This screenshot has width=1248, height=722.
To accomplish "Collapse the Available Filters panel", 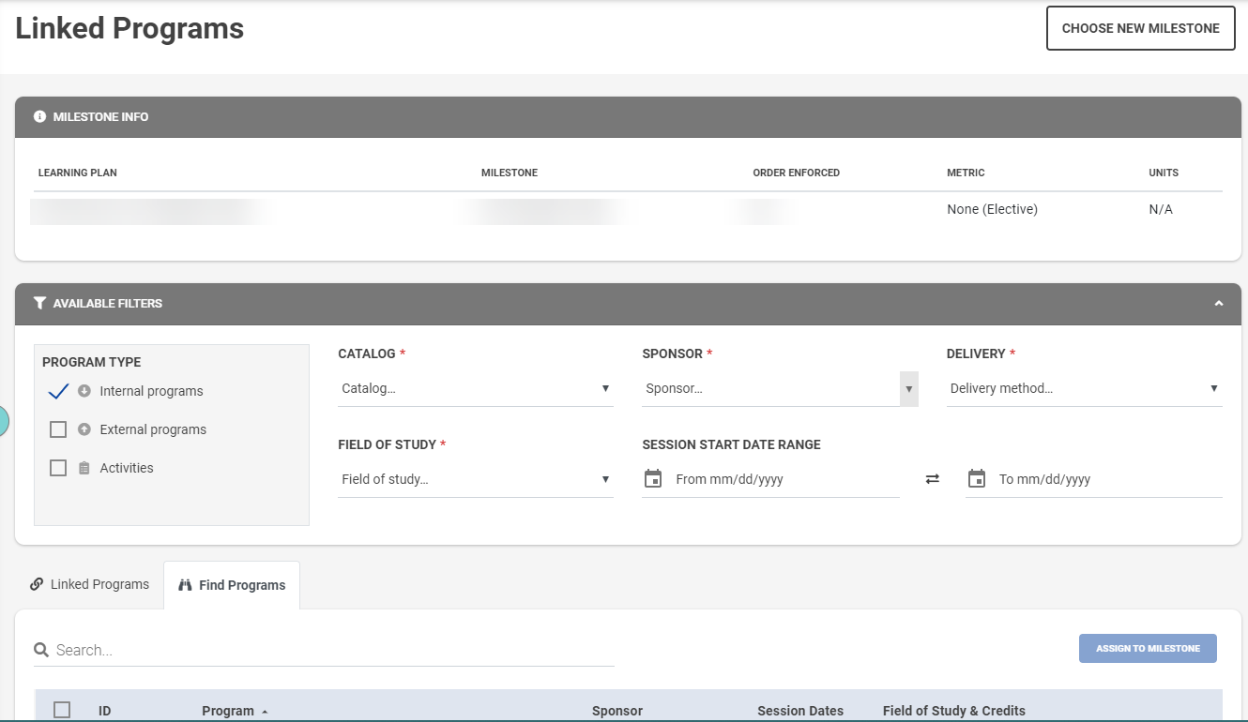I will 1218,304.
